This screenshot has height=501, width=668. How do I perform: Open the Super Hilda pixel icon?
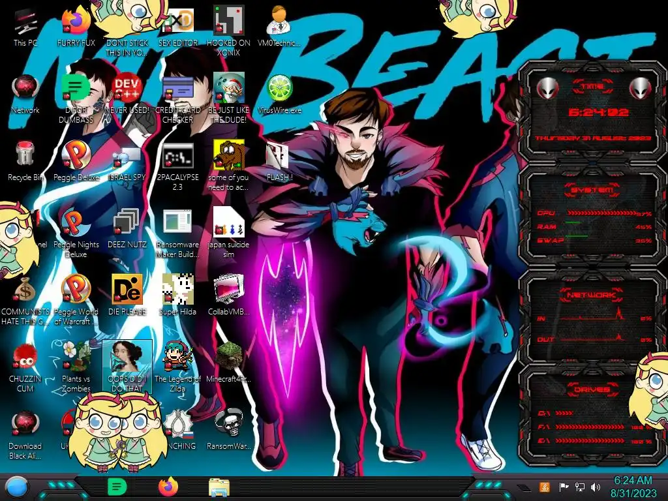coord(177,295)
